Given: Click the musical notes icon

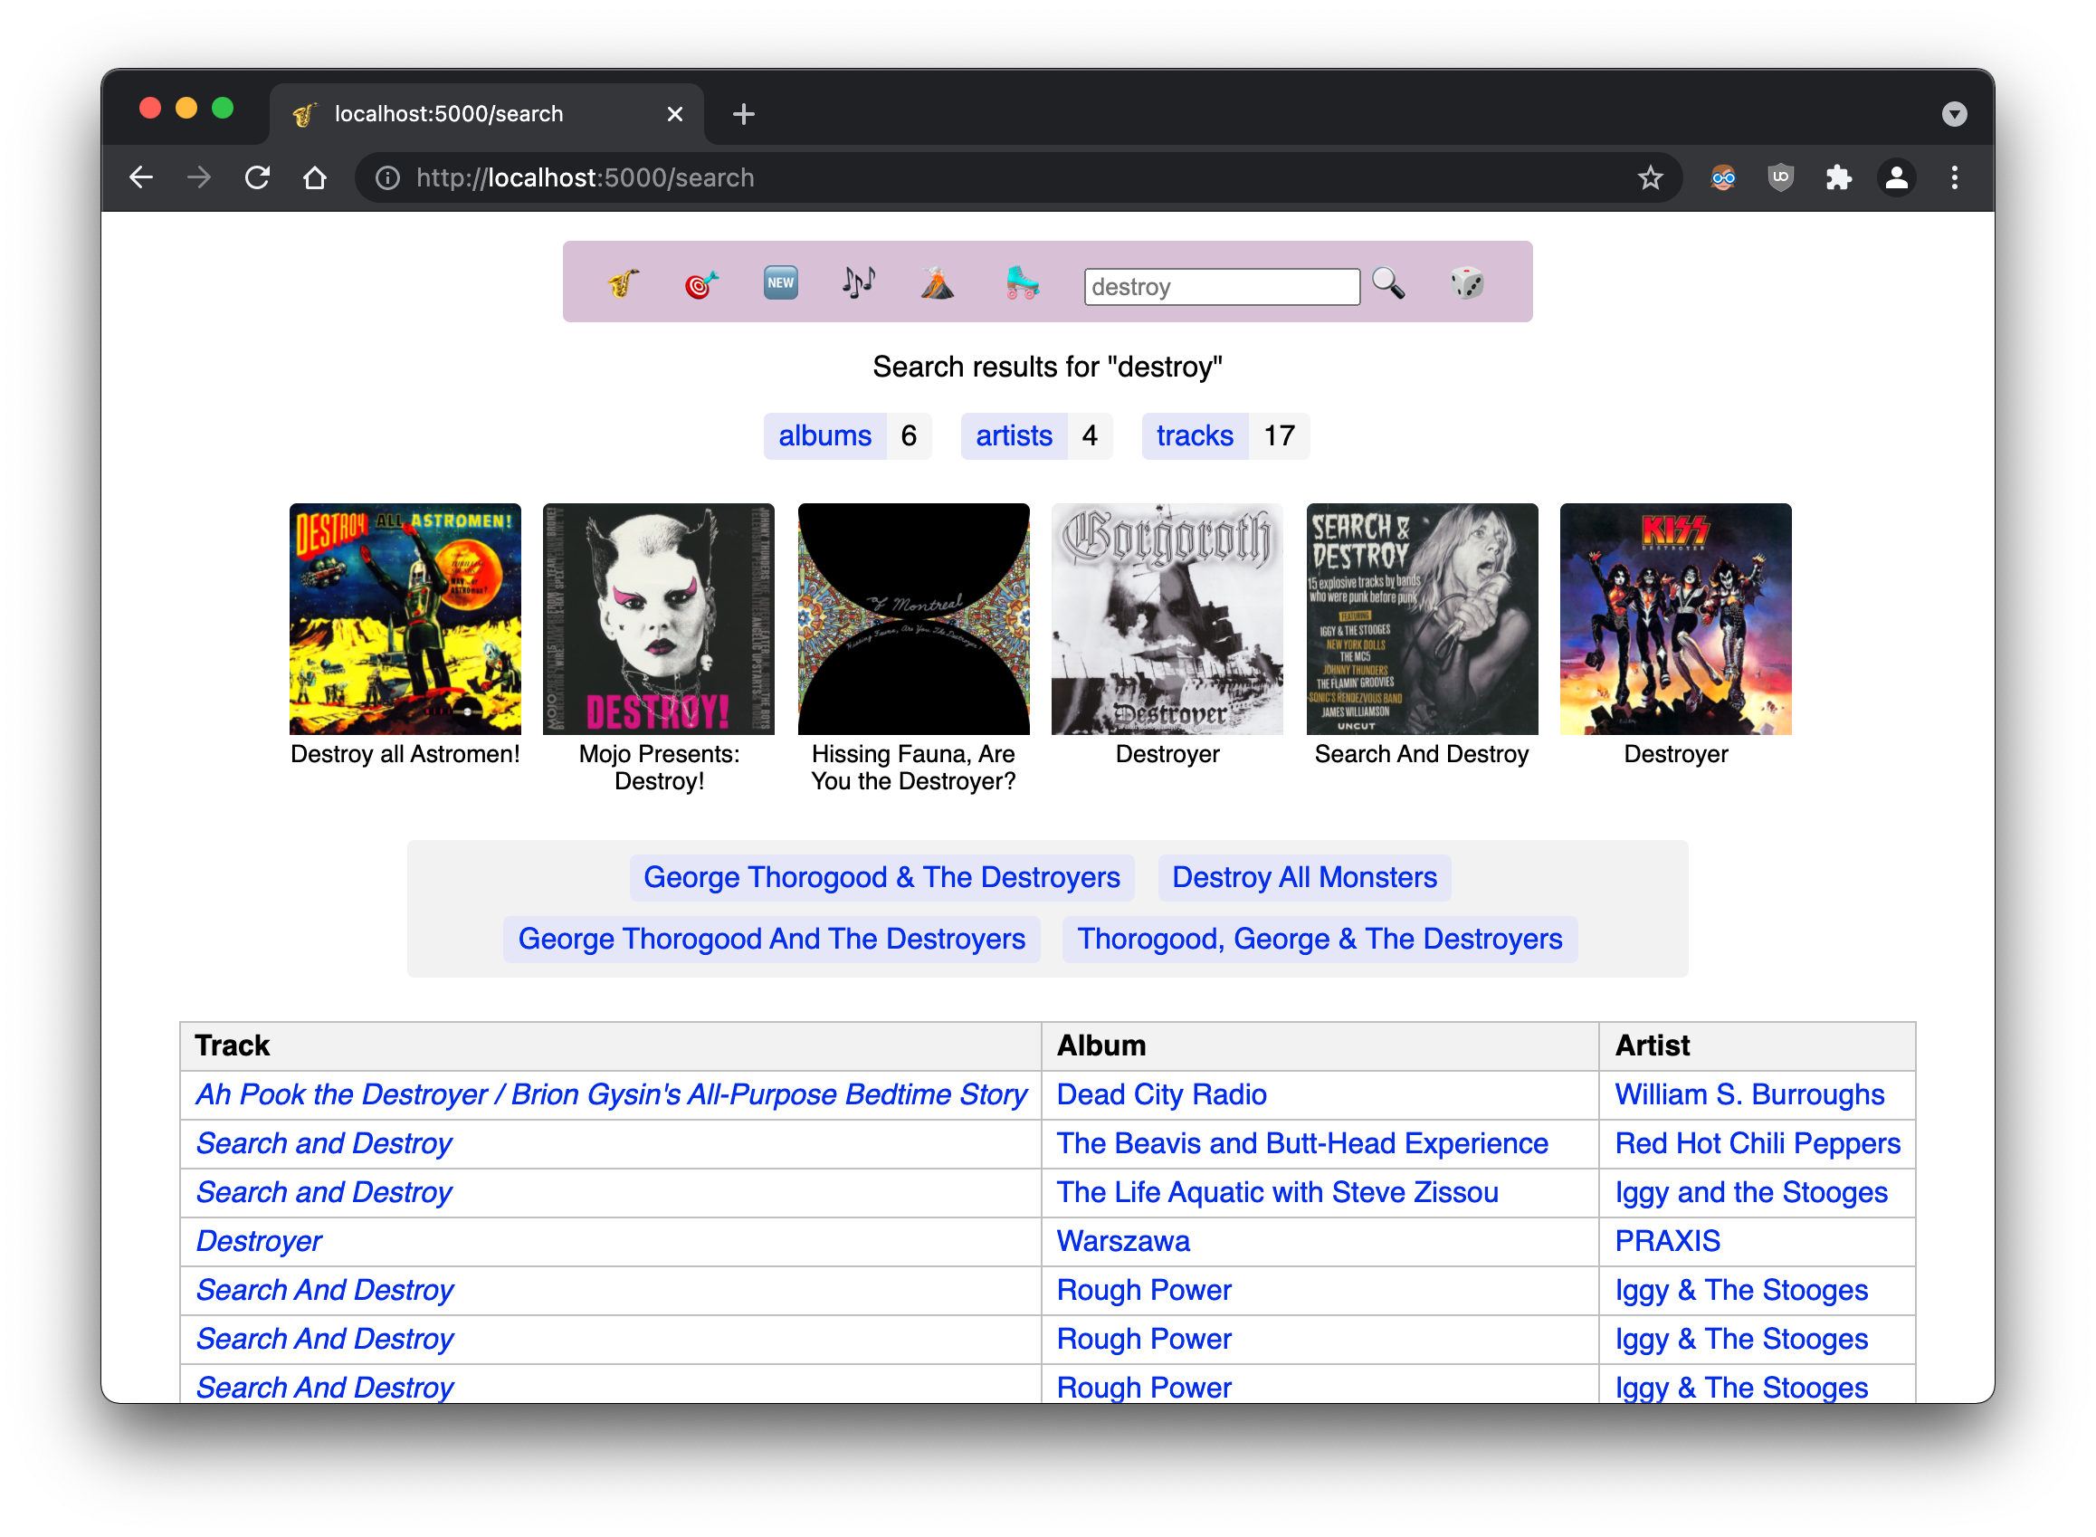Looking at the screenshot, I should pyautogui.click(x=859, y=282).
